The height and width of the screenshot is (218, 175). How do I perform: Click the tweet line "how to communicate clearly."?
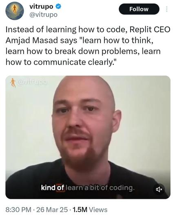61,62
